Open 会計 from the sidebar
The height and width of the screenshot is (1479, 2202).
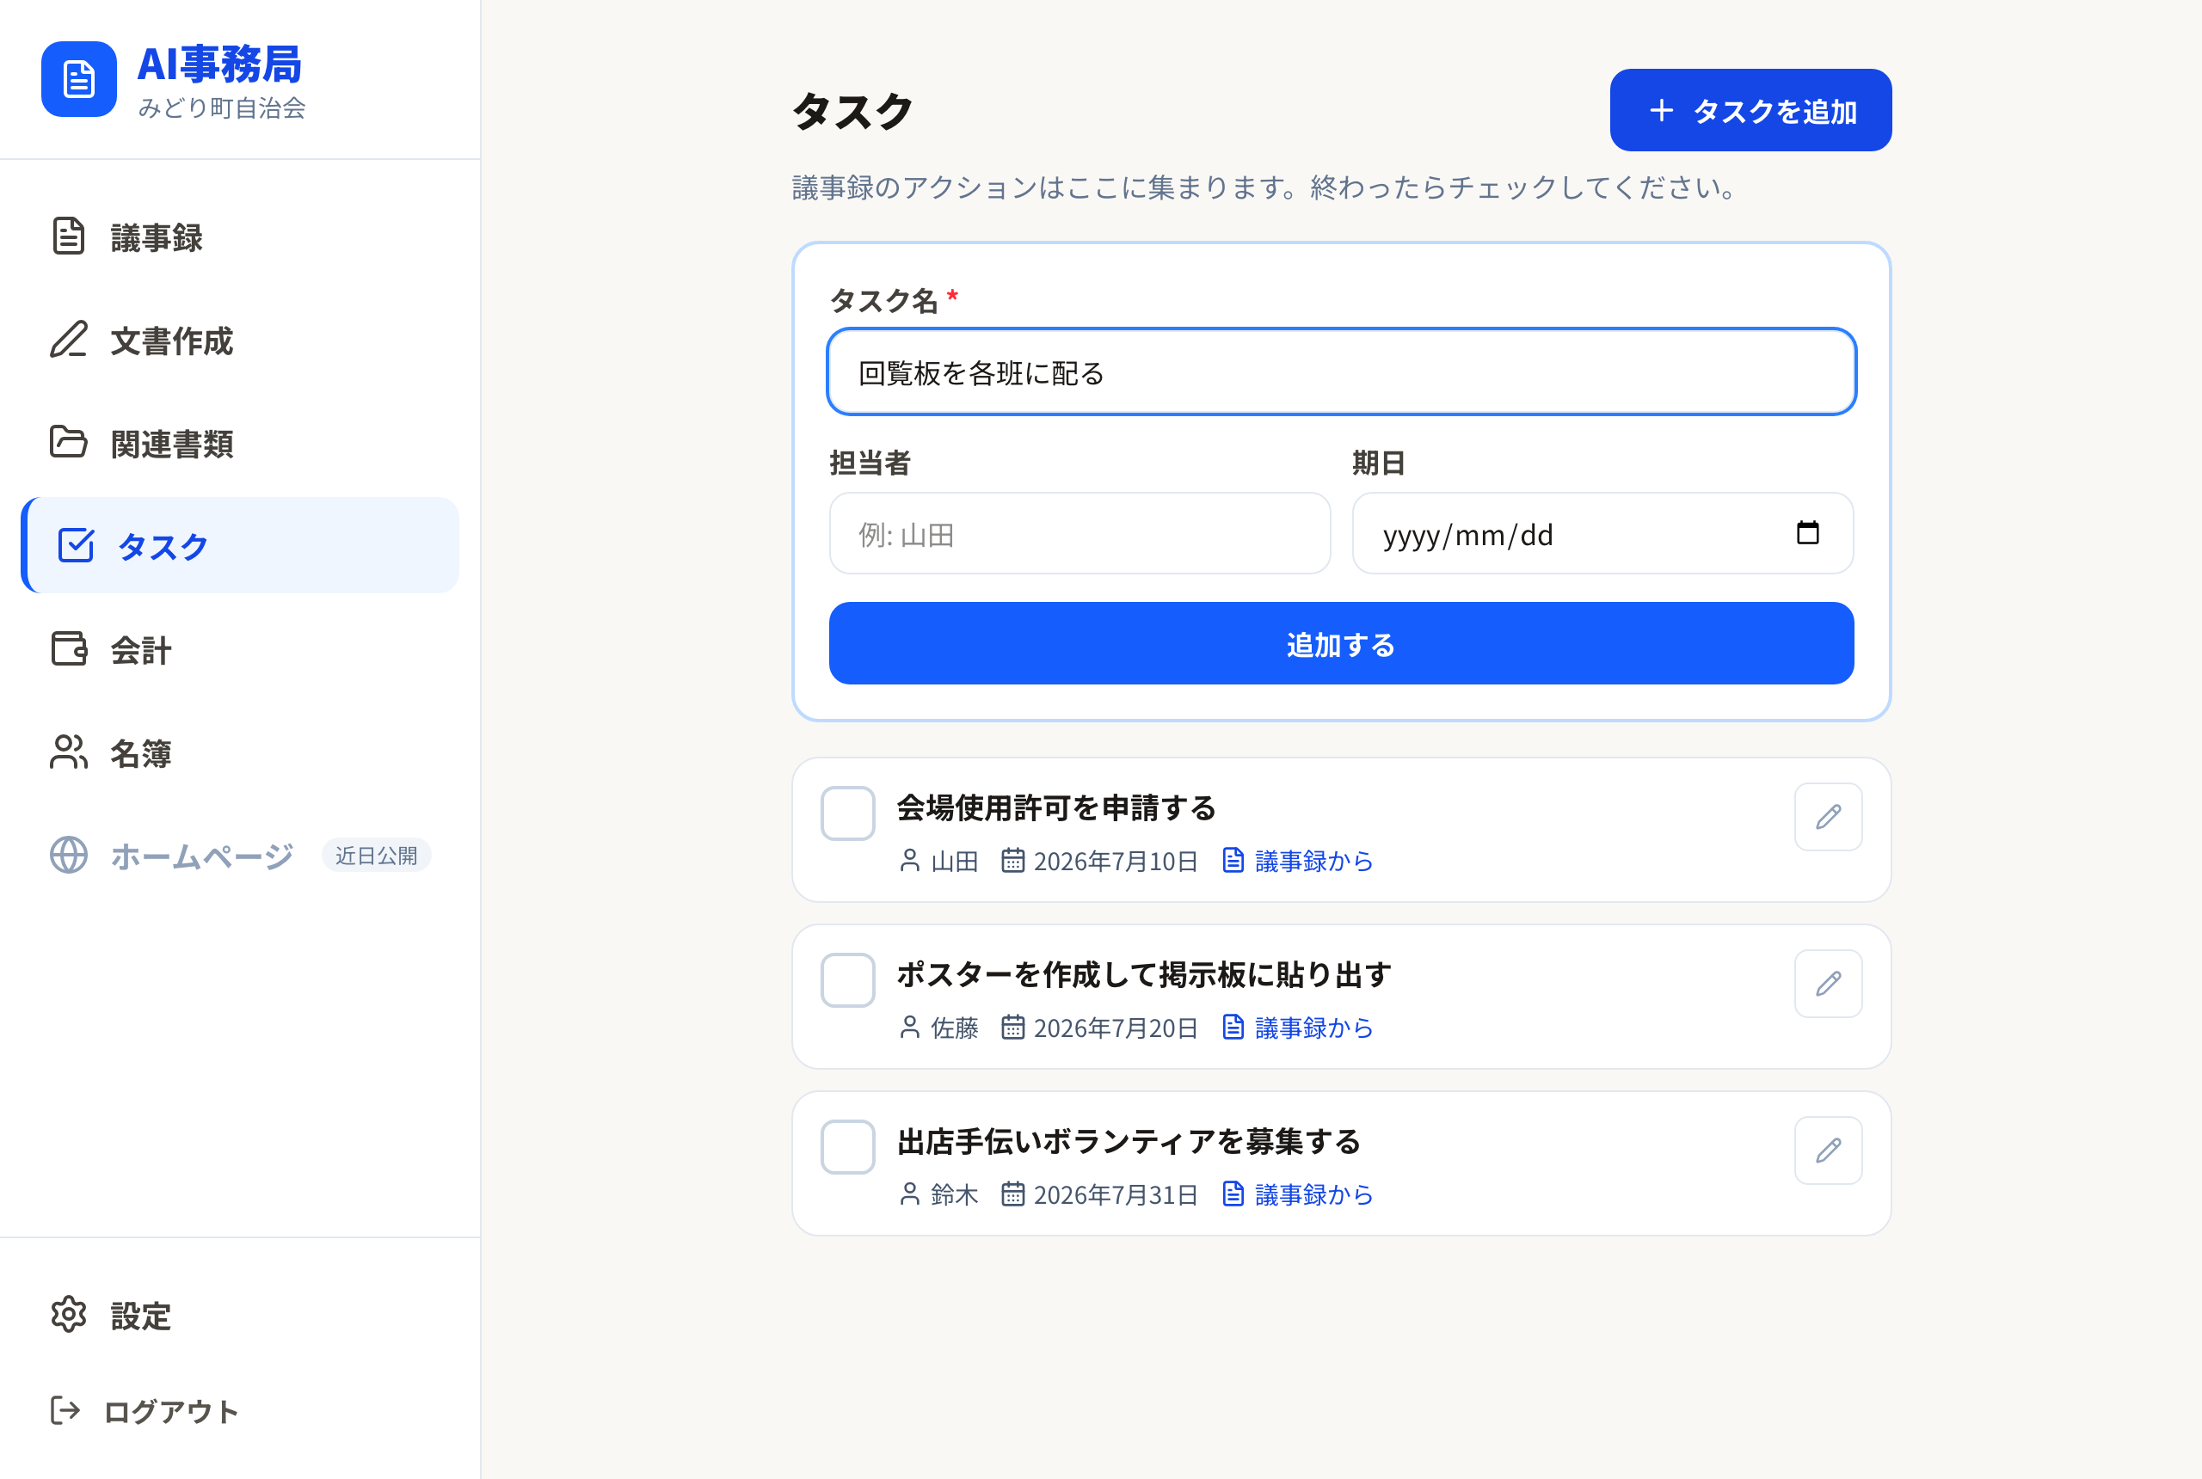[x=240, y=649]
